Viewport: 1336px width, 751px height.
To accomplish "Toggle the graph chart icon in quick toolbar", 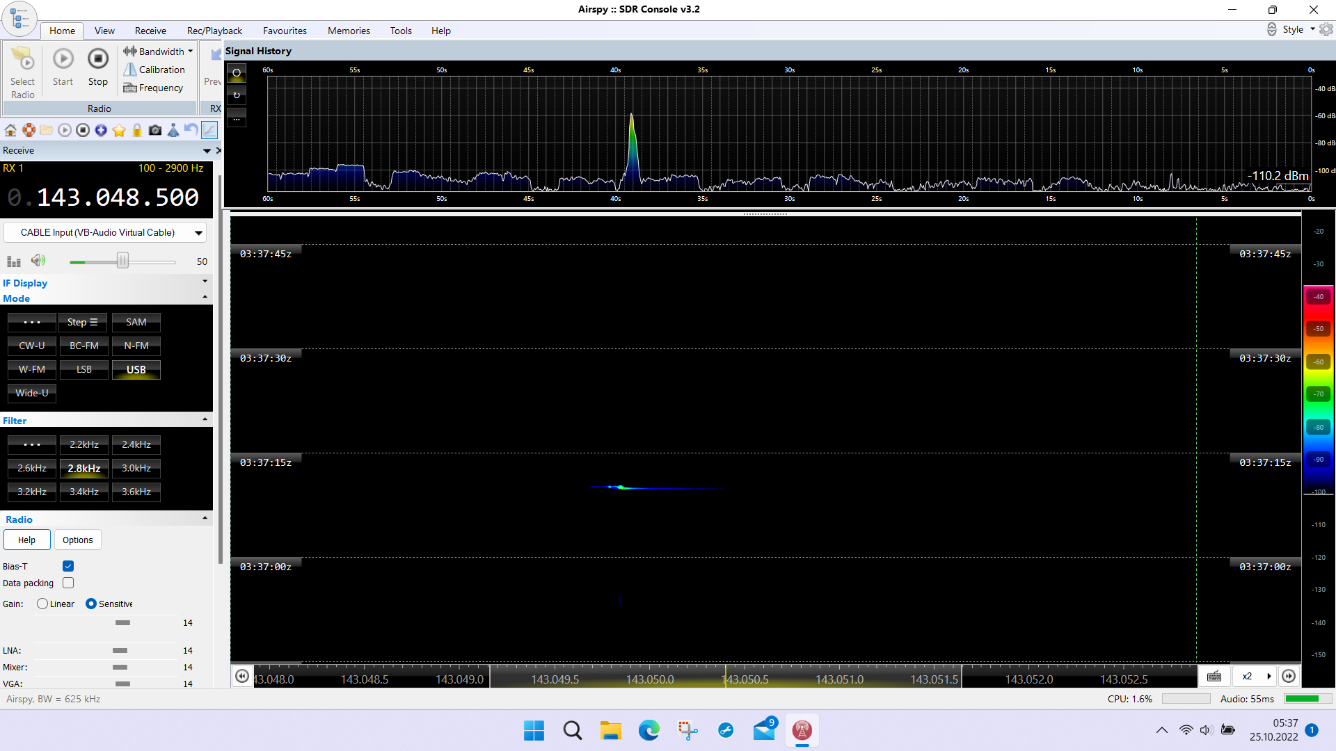I will point(209,130).
